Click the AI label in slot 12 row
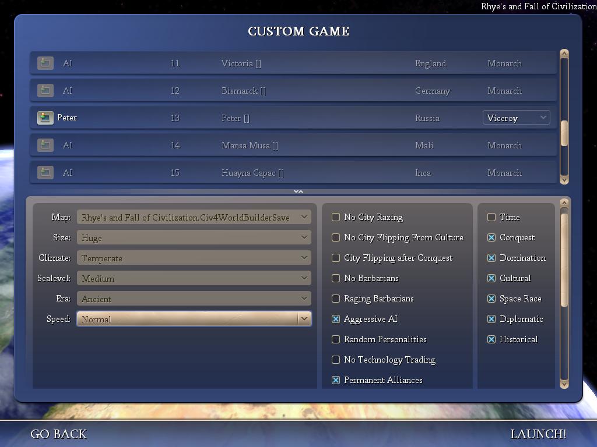This screenshot has width=597, height=447. tap(68, 91)
